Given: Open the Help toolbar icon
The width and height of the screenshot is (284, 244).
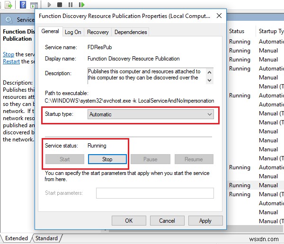Looking at the screenshot, I should tap(23, 5).
